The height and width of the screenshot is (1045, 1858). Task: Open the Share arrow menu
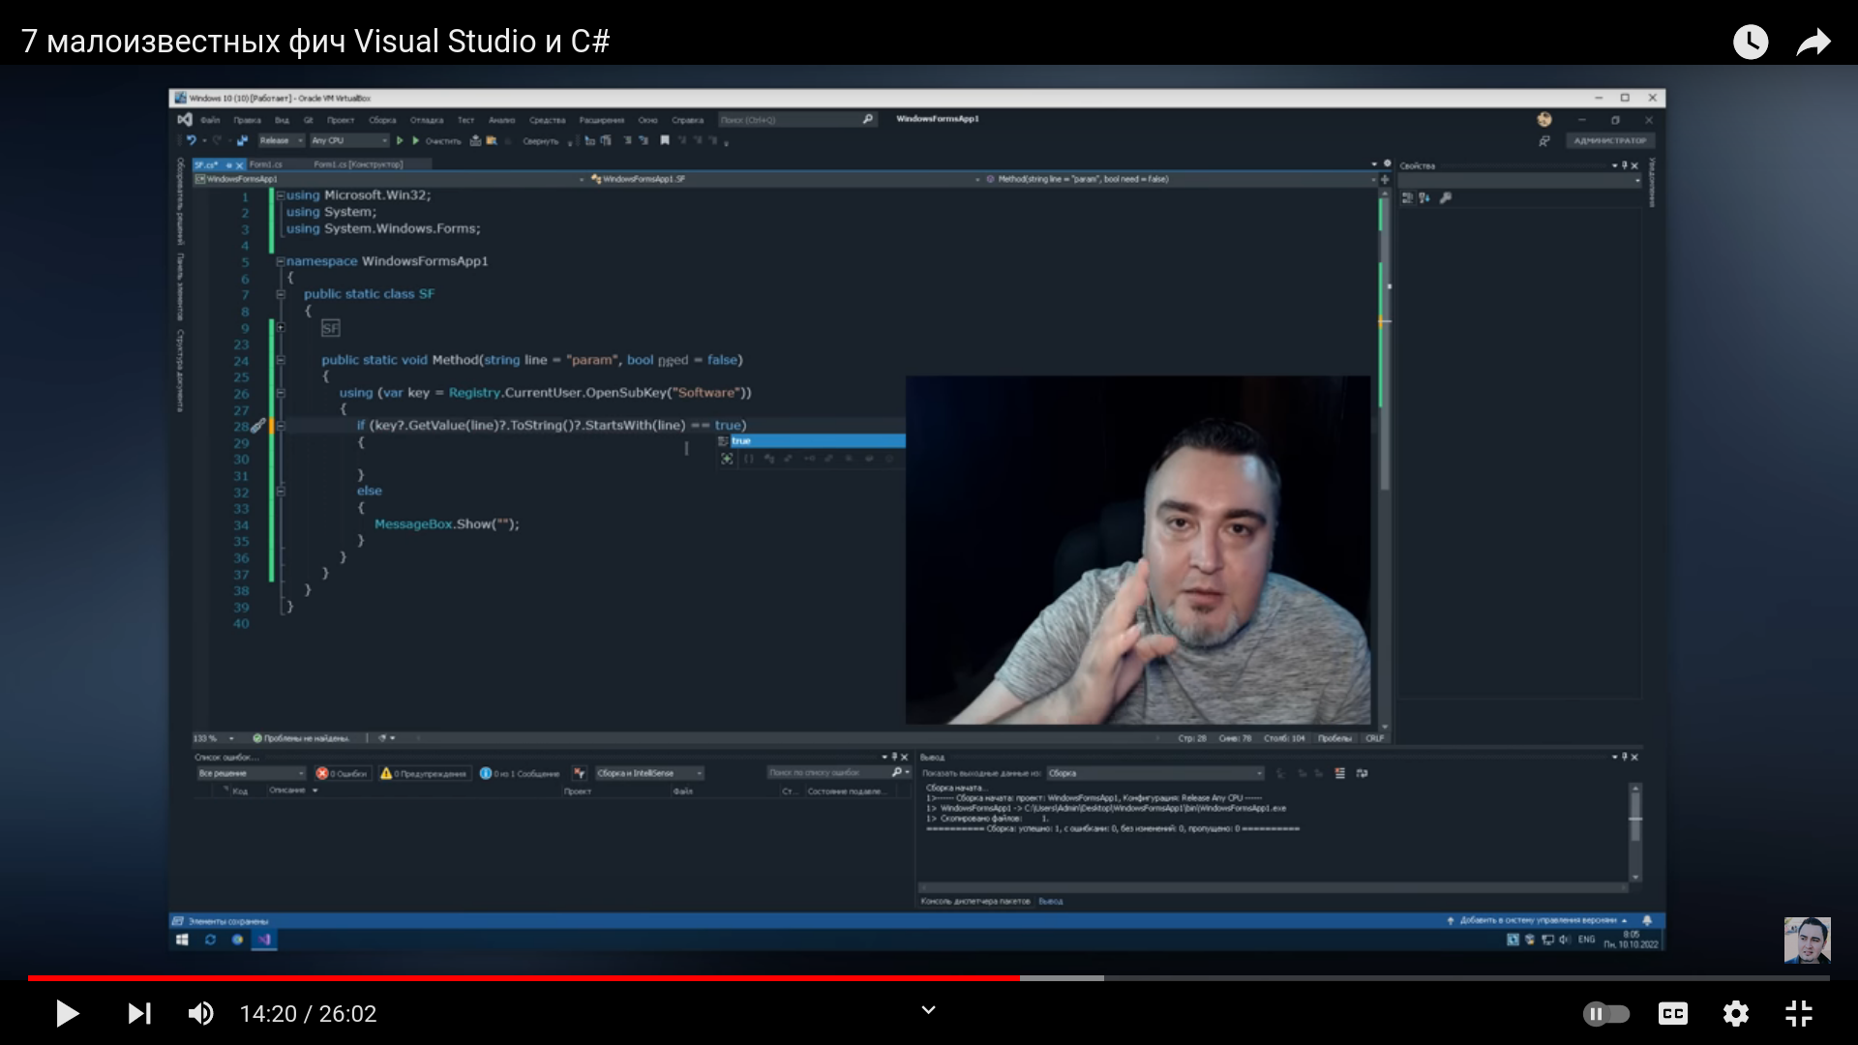[x=1813, y=42]
